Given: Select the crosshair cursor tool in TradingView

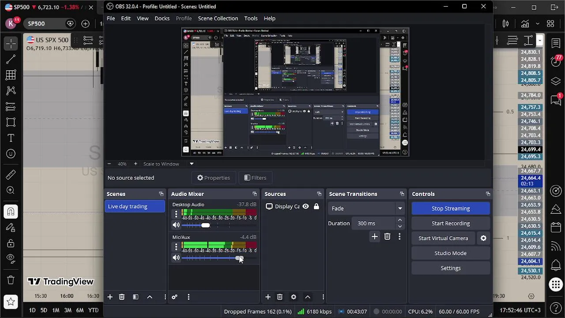Looking at the screenshot, I should pos(11,43).
